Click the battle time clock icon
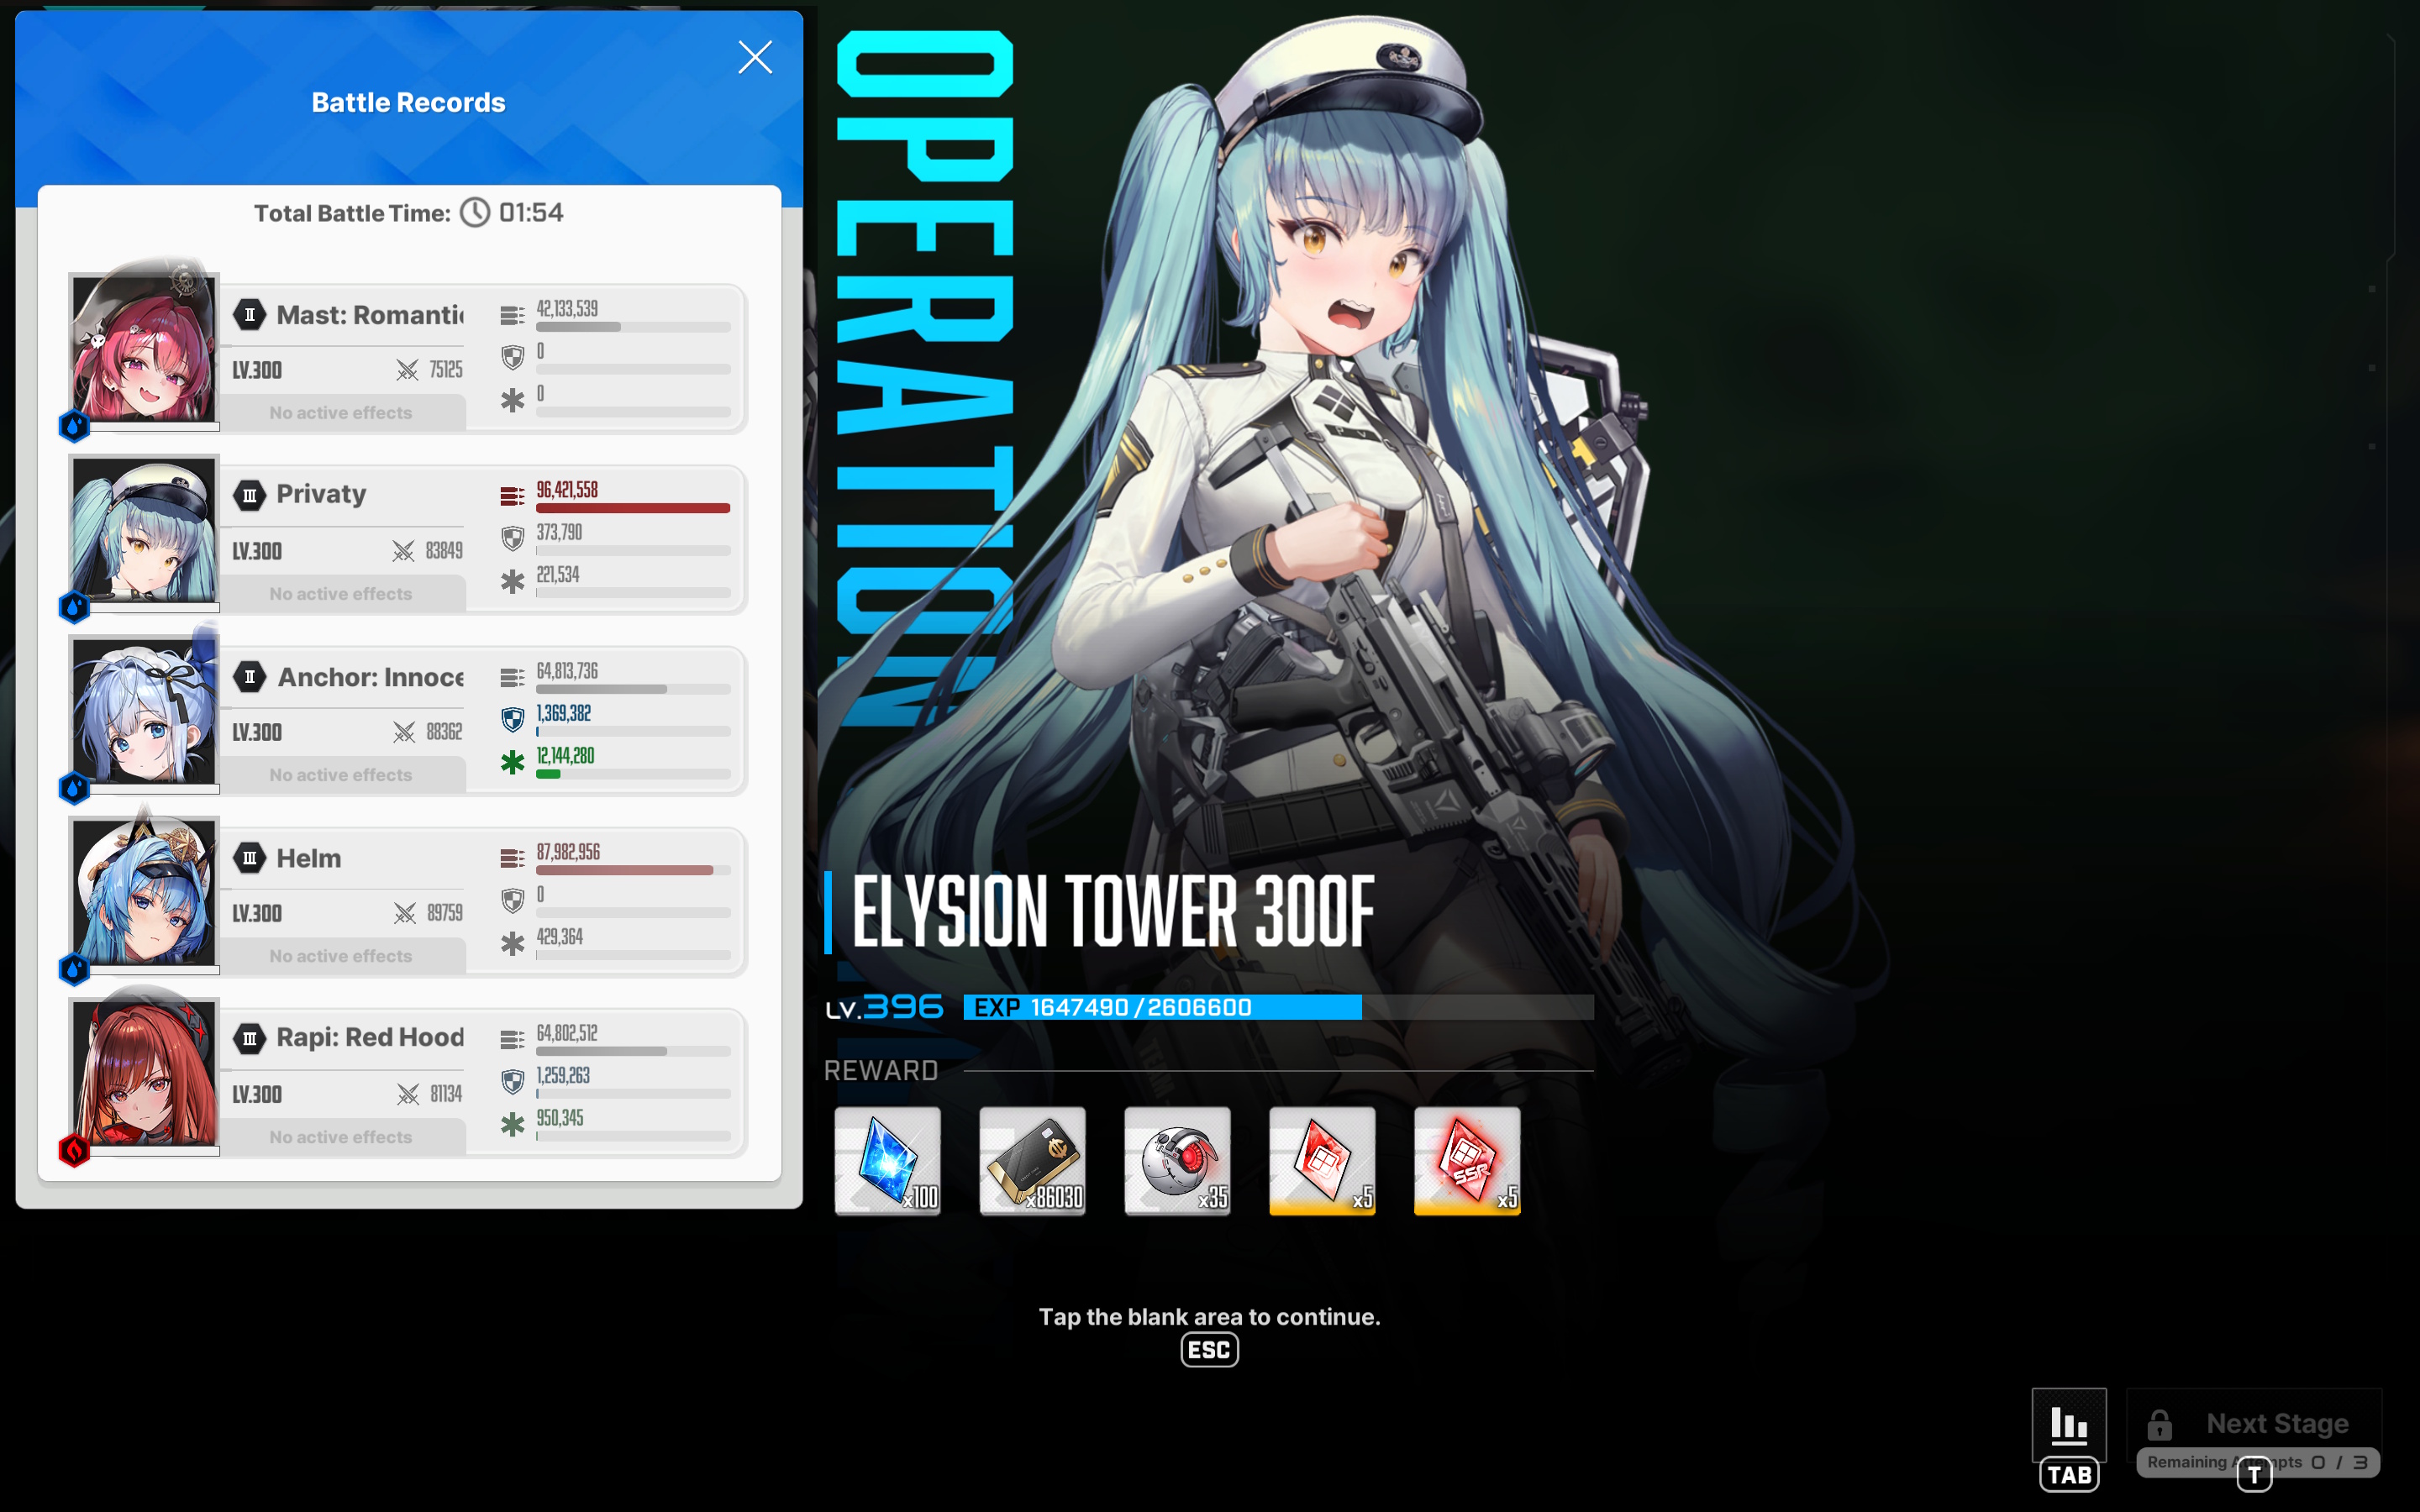This screenshot has height=1512, width=2420. 475,213
